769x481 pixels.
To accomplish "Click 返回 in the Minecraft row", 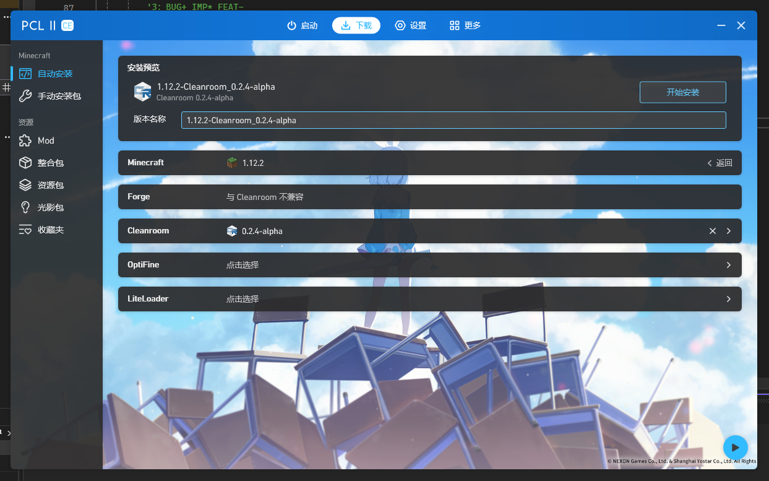I will tap(720, 163).
